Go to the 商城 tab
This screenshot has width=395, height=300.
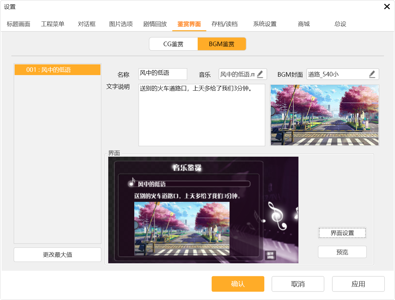[x=304, y=24]
